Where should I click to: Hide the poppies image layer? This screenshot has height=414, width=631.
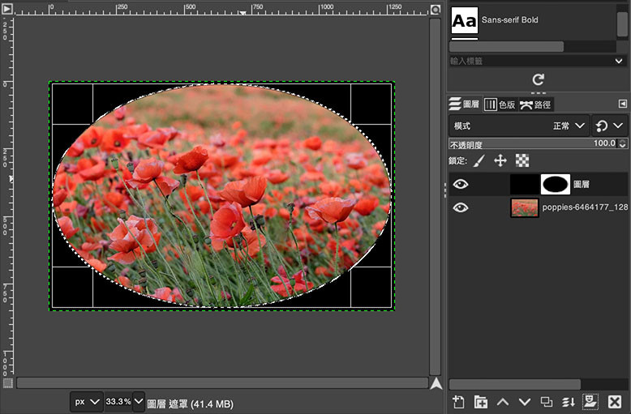tap(461, 207)
